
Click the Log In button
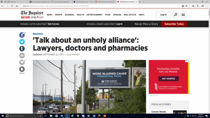pos(163,15)
